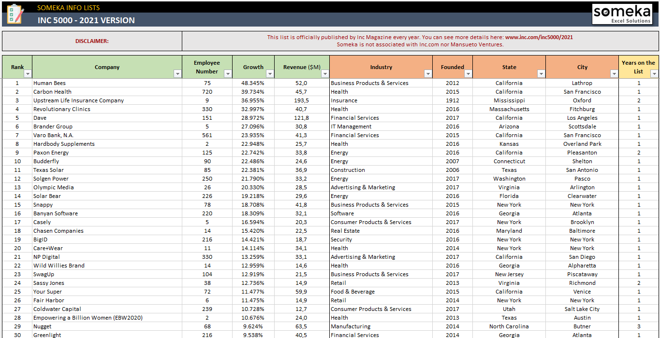Screen dimensions: 660x338
Task: Select the INC 5000 - 2021 VERSION title
Action: coord(87,20)
